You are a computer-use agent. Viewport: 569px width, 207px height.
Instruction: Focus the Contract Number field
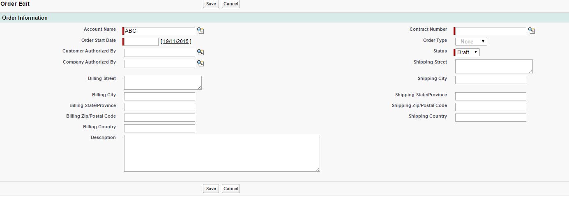tap(491, 31)
